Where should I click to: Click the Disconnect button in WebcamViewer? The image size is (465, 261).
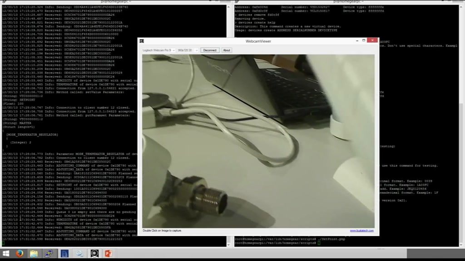click(210, 50)
